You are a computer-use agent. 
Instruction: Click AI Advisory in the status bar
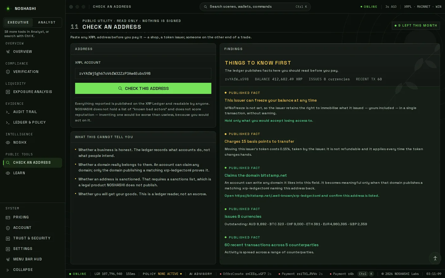201,274
